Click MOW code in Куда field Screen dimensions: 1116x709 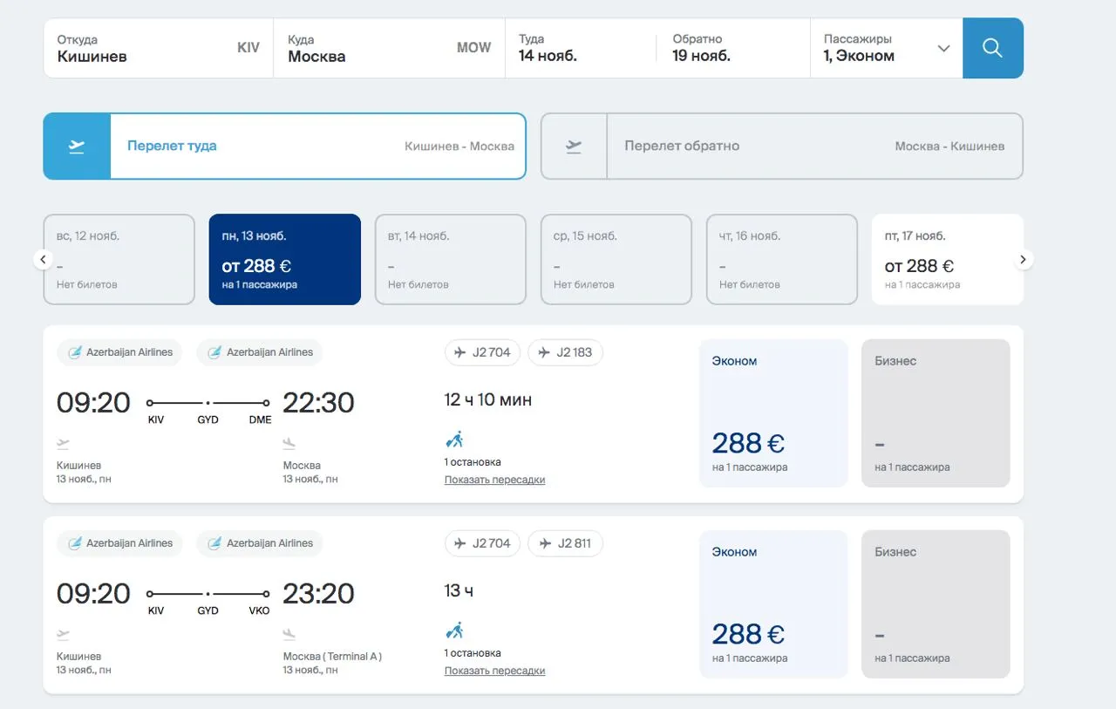[474, 48]
